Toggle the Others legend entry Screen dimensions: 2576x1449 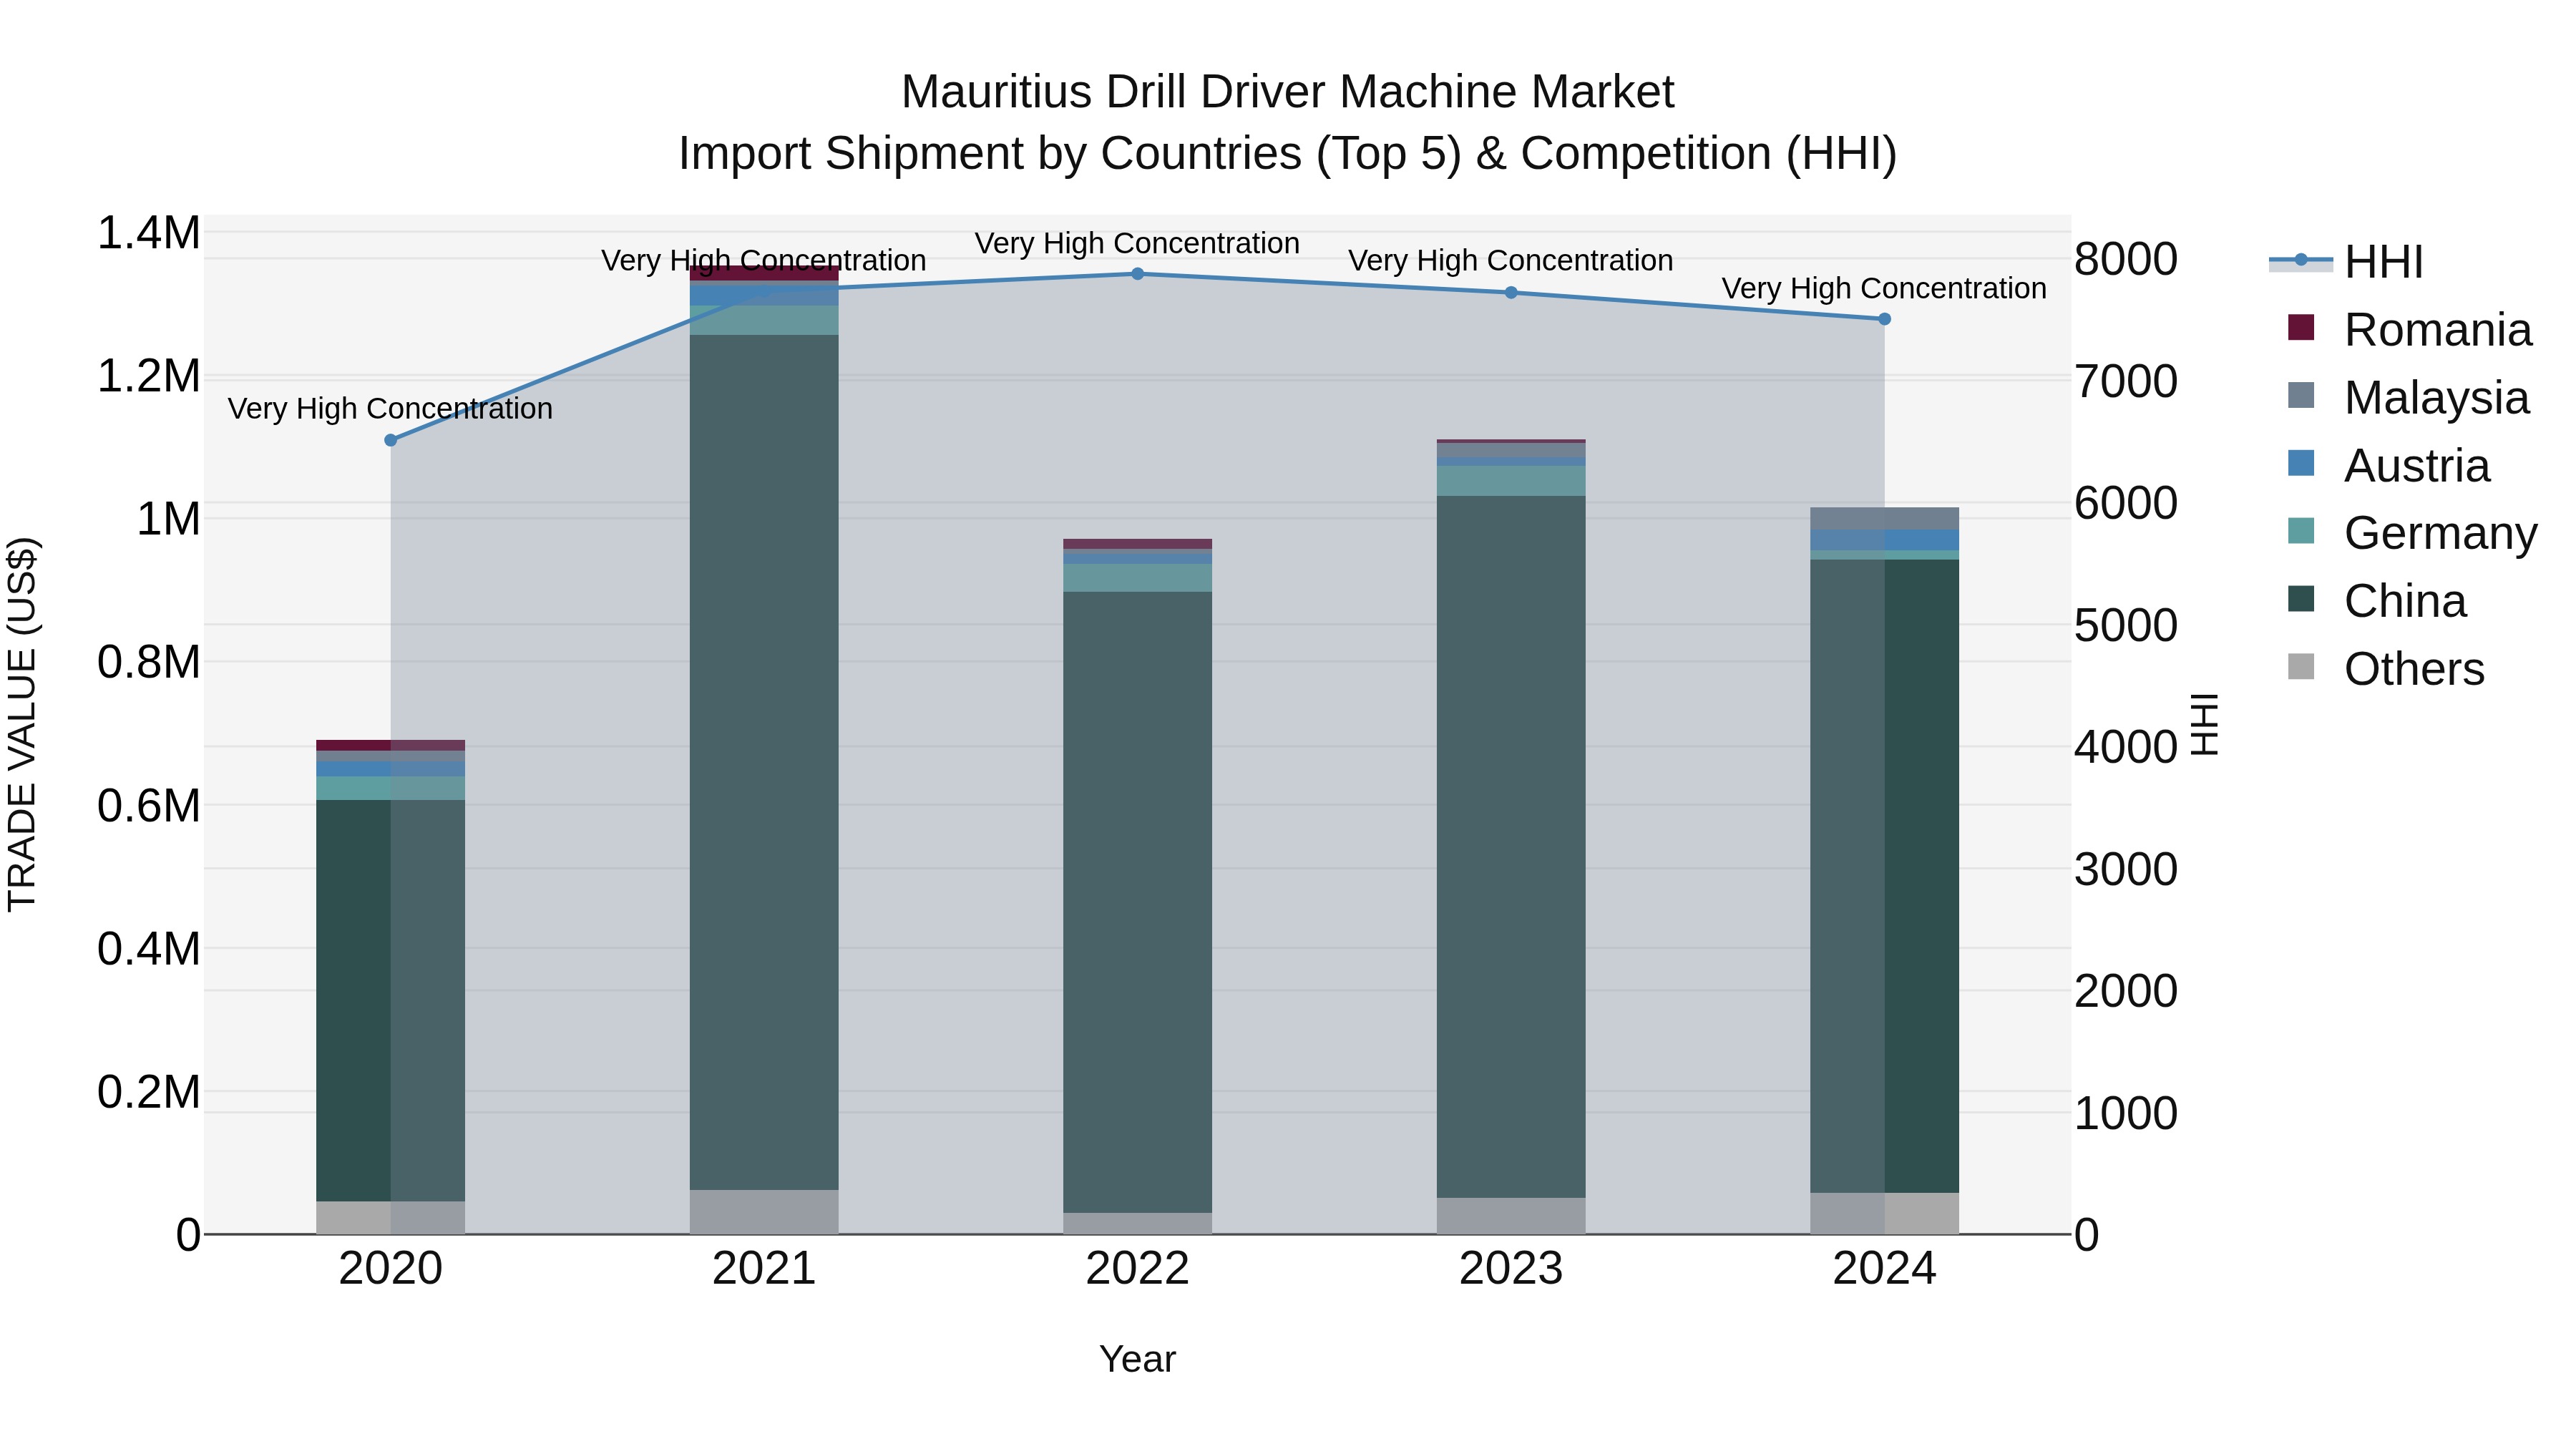point(2386,668)
